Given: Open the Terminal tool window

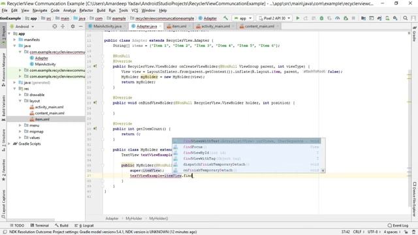Looking at the screenshot, I should click(x=39, y=225).
